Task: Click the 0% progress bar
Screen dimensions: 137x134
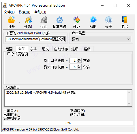Action: pyautogui.click(x=68, y=123)
